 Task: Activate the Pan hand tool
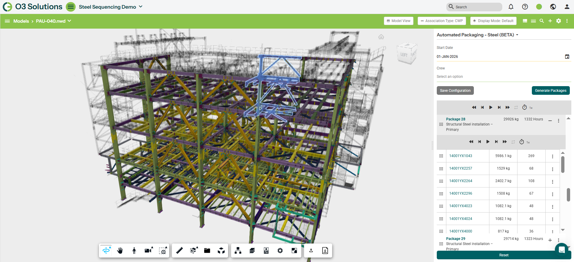(120, 251)
